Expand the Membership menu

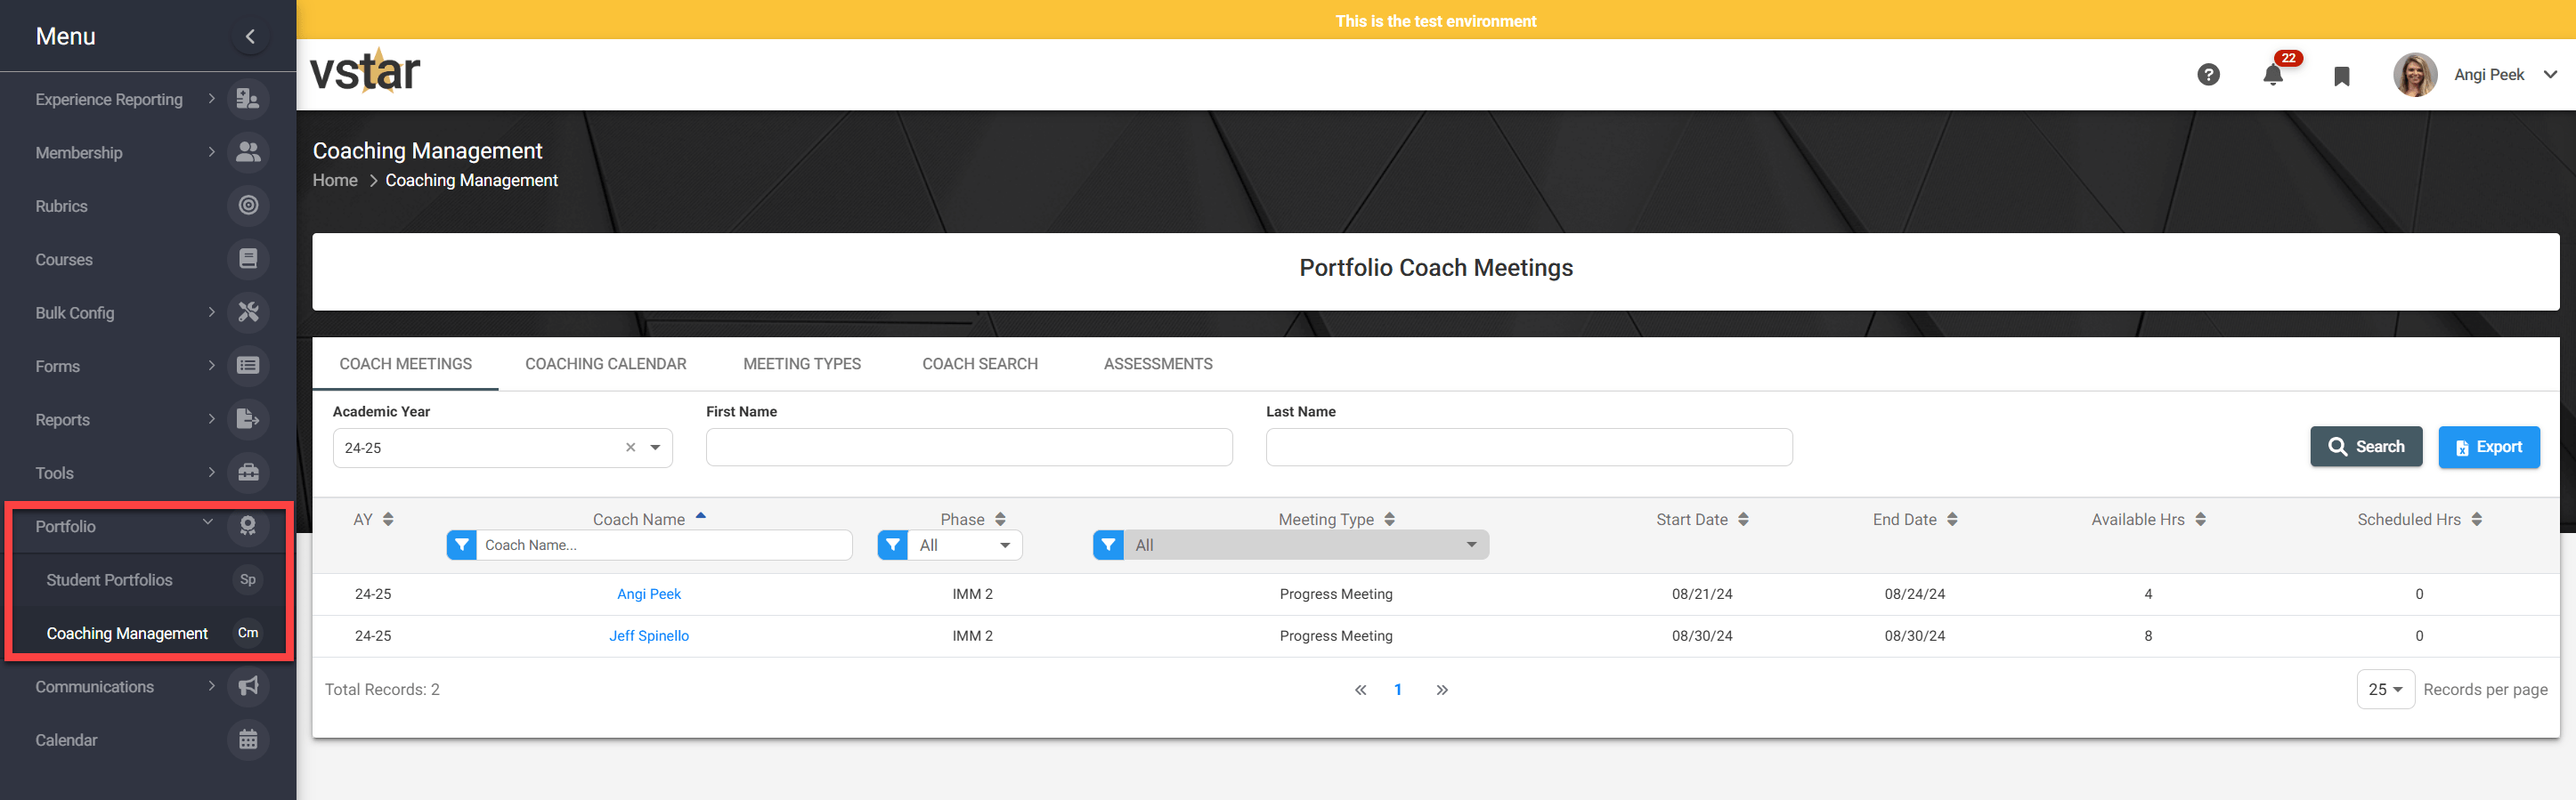tap(211, 152)
